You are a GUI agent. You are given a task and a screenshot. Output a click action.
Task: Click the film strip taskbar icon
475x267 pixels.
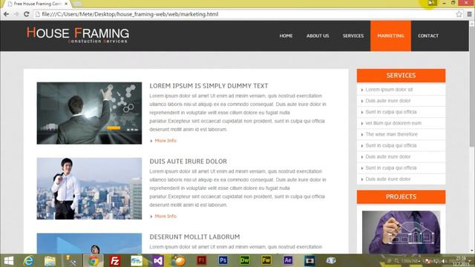[309, 260]
